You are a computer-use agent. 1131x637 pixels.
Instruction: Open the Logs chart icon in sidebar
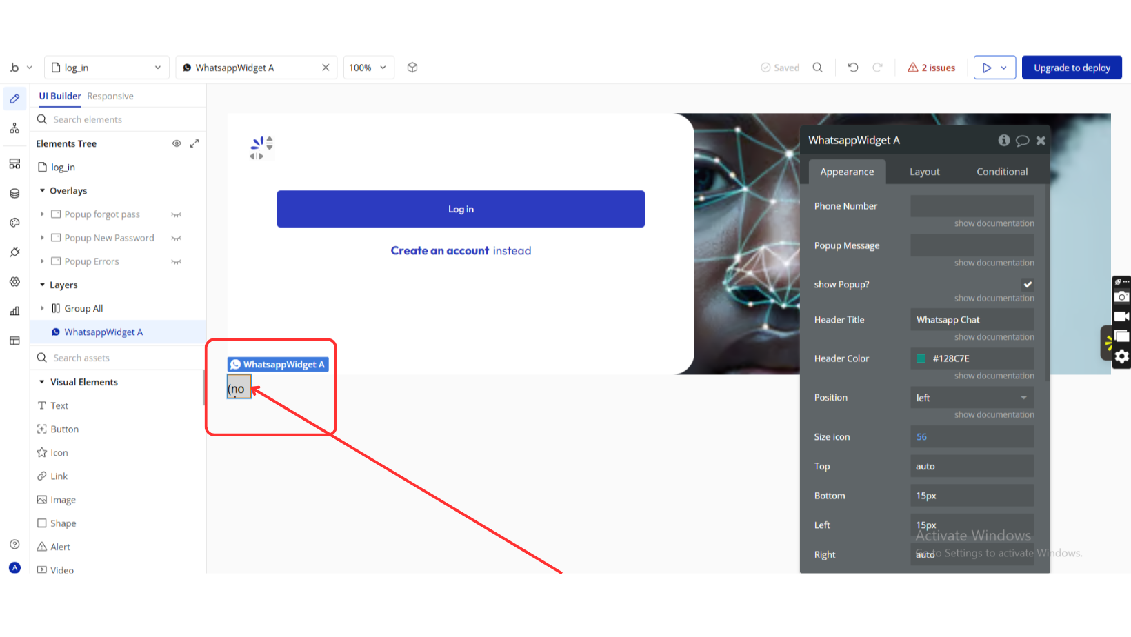tap(14, 312)
